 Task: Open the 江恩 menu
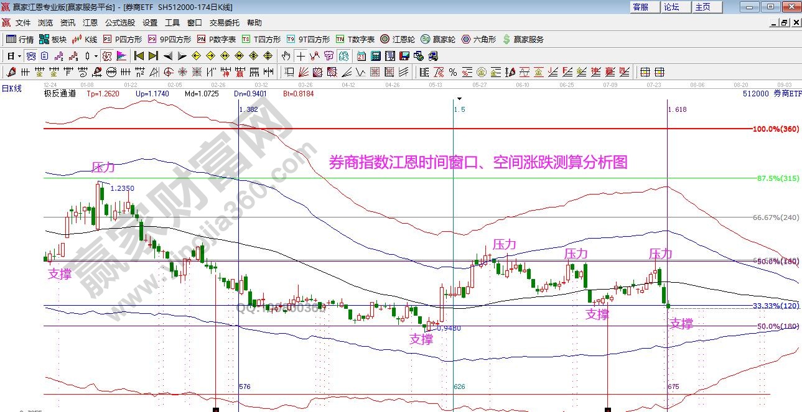[x=90, y=23]
